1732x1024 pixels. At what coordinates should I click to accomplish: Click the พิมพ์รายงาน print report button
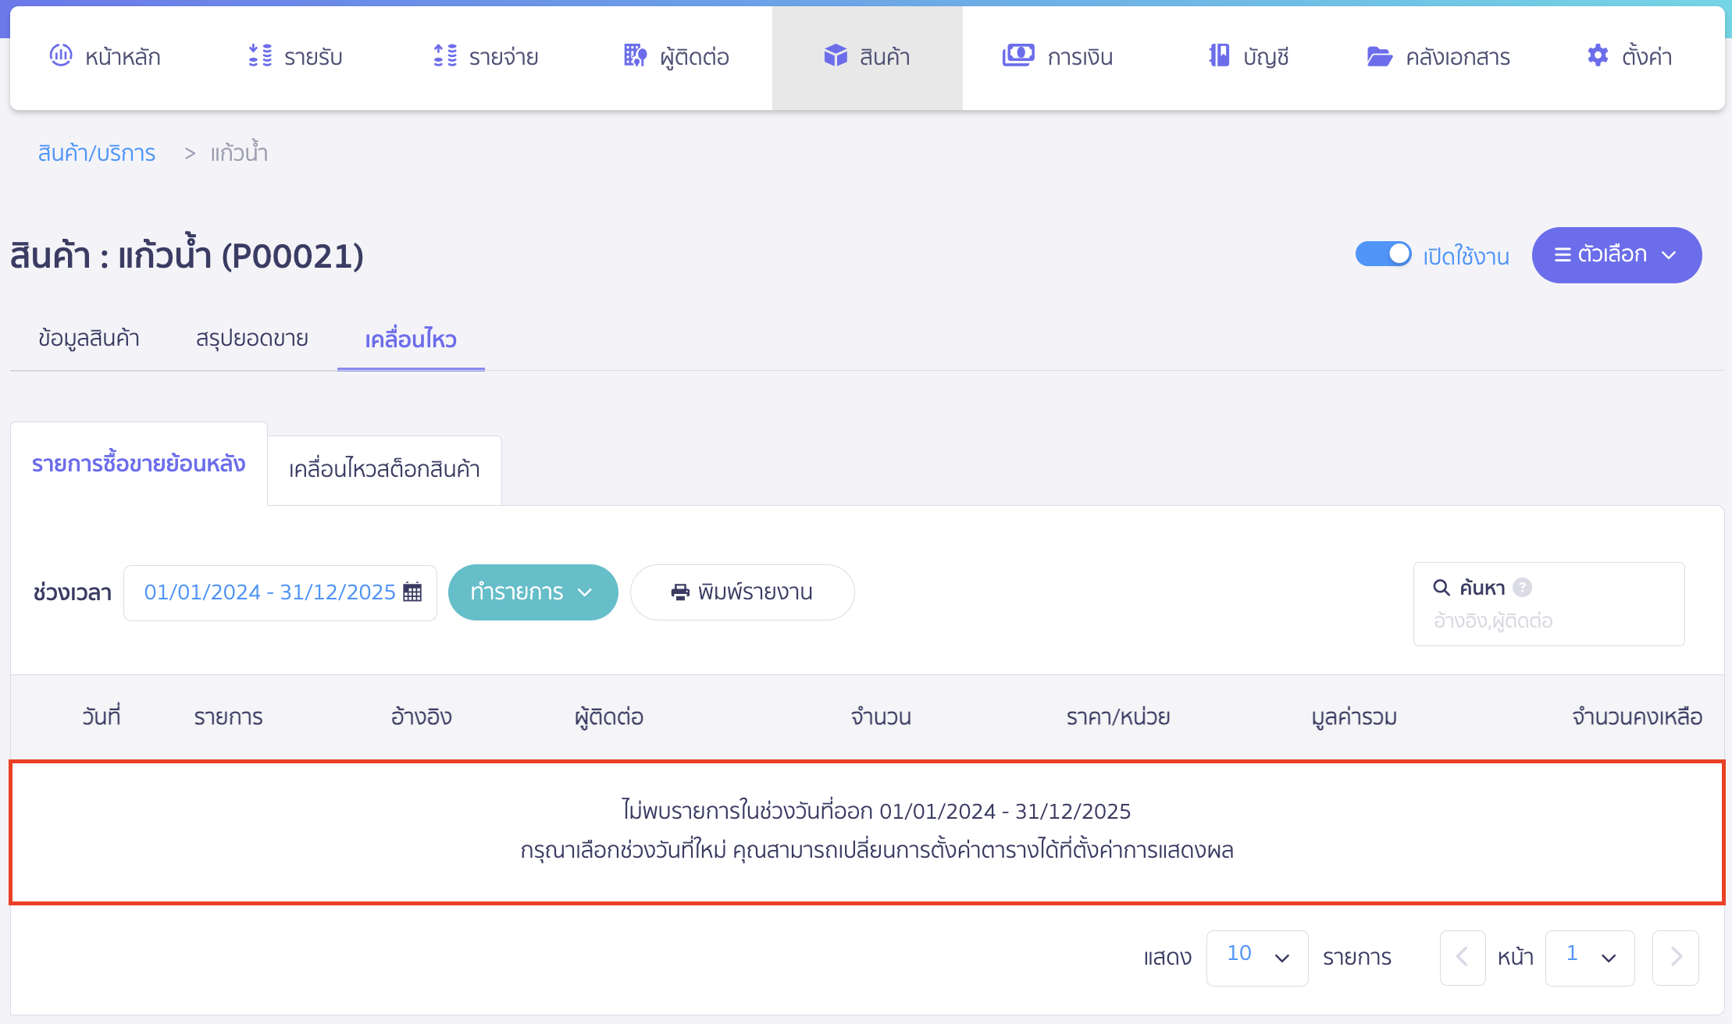[x=742, y=592]
